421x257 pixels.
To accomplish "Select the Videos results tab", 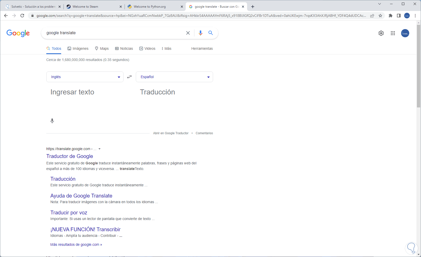I will 147,48.
